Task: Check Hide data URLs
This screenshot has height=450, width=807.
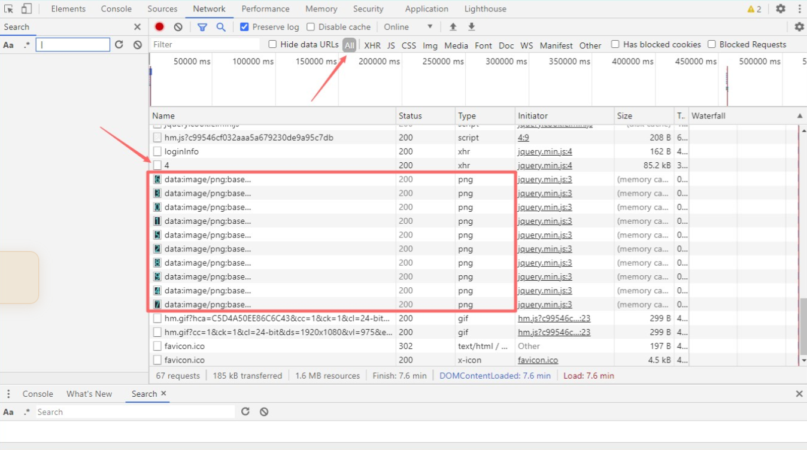Action: click(x=272, y=44)
